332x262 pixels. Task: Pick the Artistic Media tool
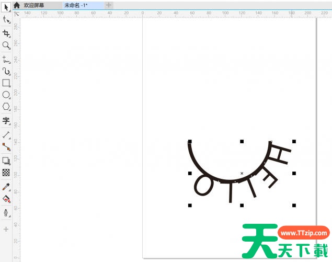[x=6, y=71]
